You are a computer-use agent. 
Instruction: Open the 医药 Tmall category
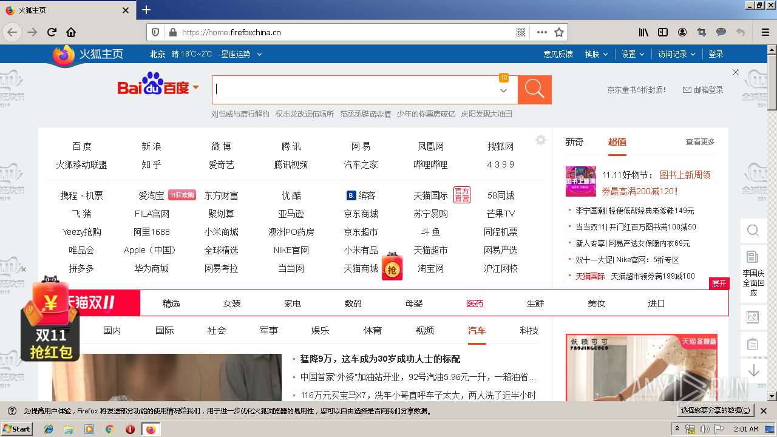point(475,303)
